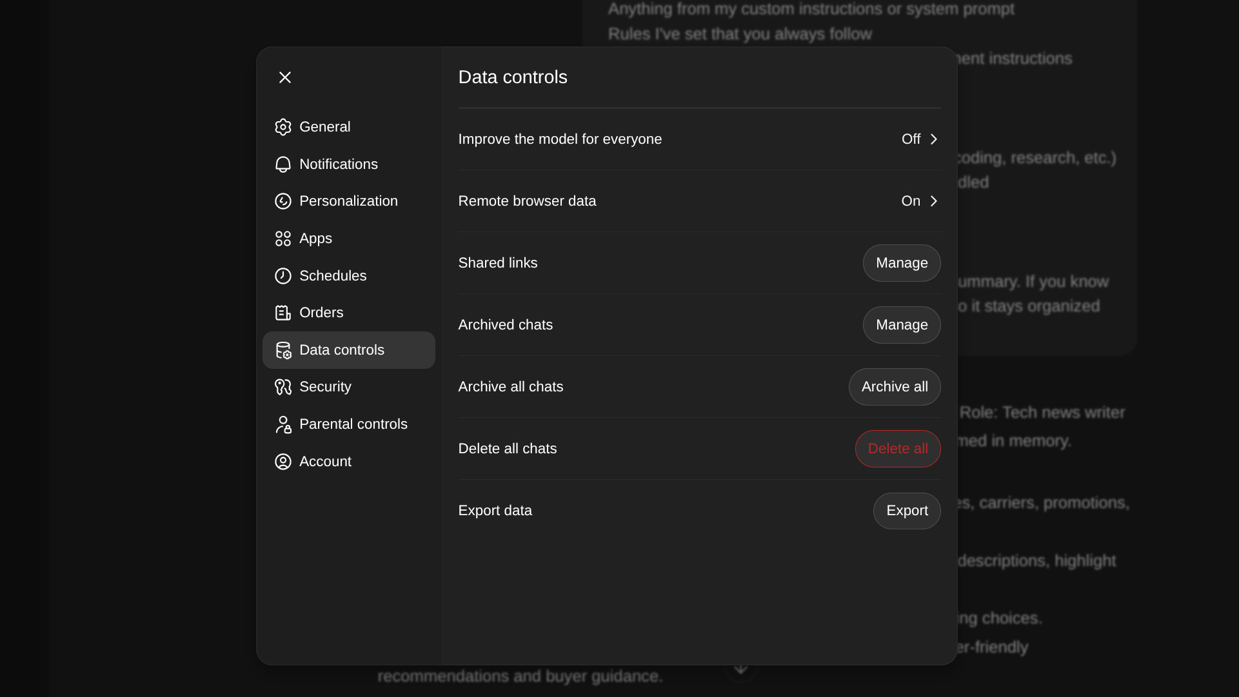
Task: Close the settings dialog
Action: (x=284, y=77)
